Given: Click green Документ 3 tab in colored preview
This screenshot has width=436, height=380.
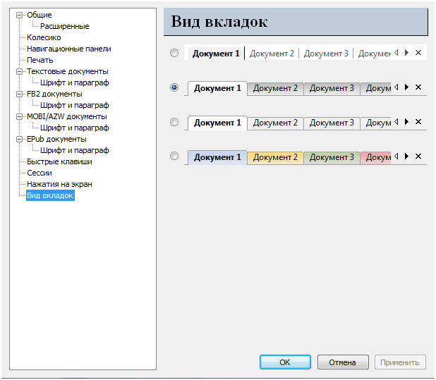Looking at the screenshot, I should (x=332, y=157).
